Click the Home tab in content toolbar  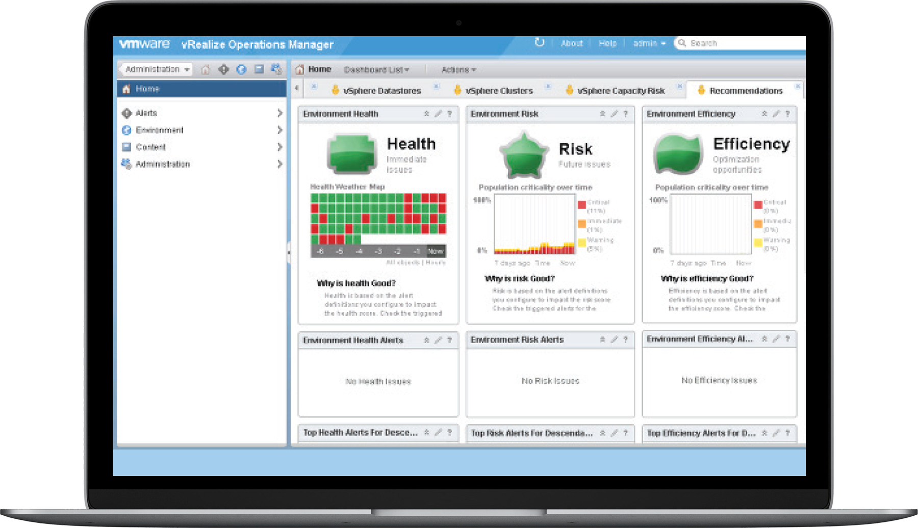coord(314,69)
